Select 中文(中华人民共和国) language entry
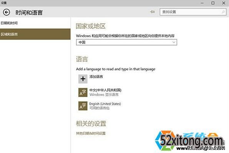The width and height of the screenshot is (229, 153). tap(105, 90)
